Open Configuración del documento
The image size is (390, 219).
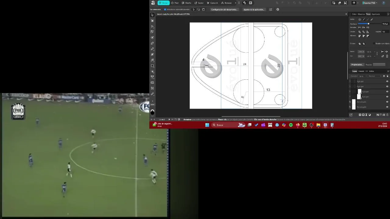click(x=224, y=9)
